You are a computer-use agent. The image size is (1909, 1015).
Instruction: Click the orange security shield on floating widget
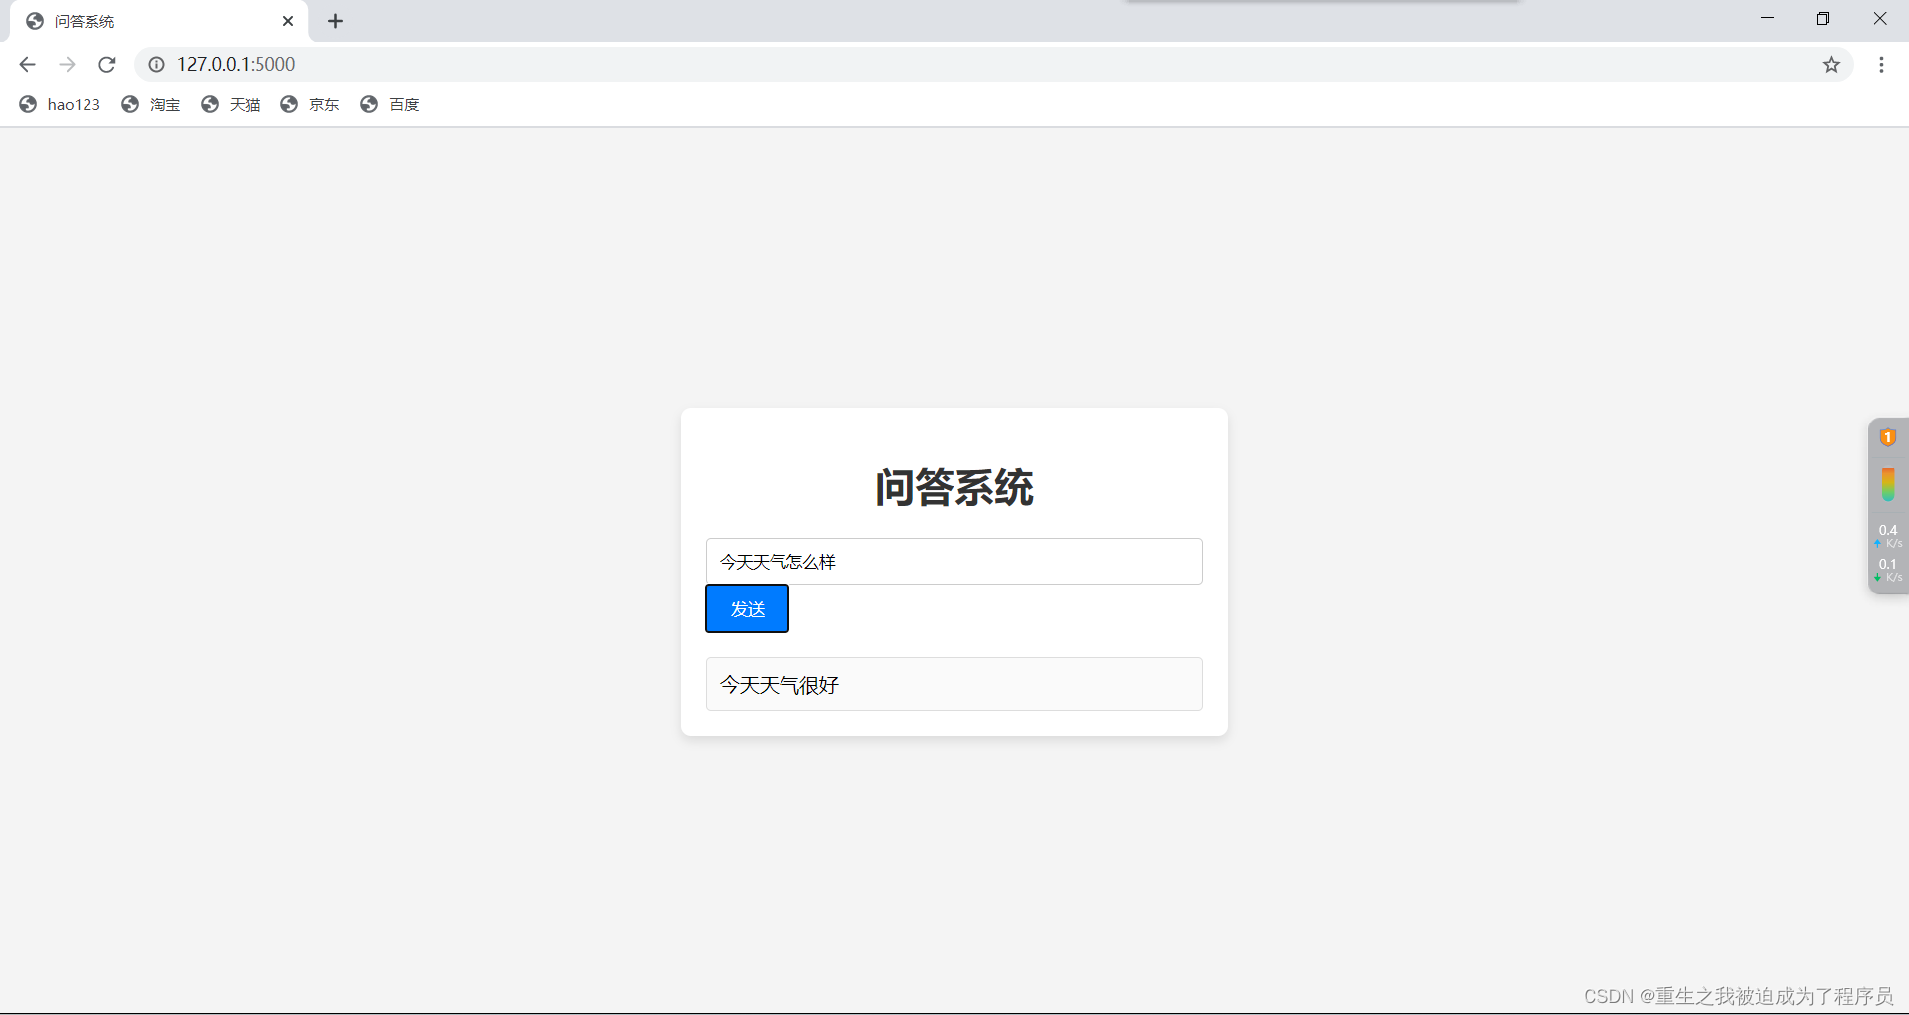[x=1888, y=437]
